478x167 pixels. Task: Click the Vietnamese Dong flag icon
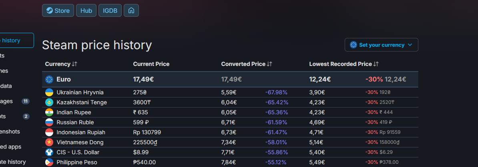coord(49,142)
